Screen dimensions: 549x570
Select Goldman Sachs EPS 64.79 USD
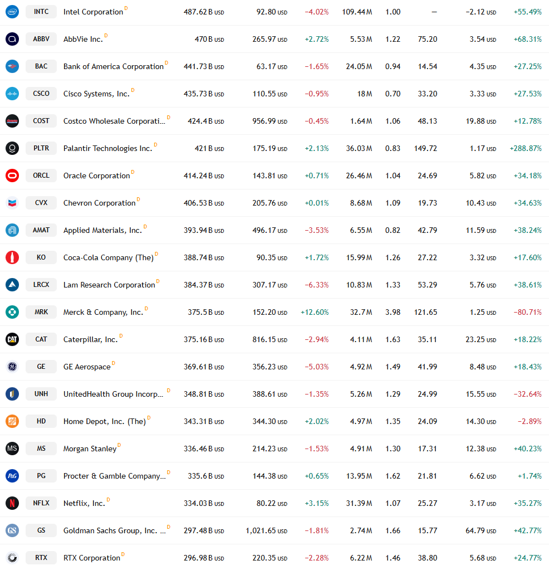[x=481, y=531]
